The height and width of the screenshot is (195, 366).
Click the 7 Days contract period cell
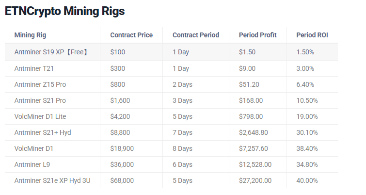(182, 132)
